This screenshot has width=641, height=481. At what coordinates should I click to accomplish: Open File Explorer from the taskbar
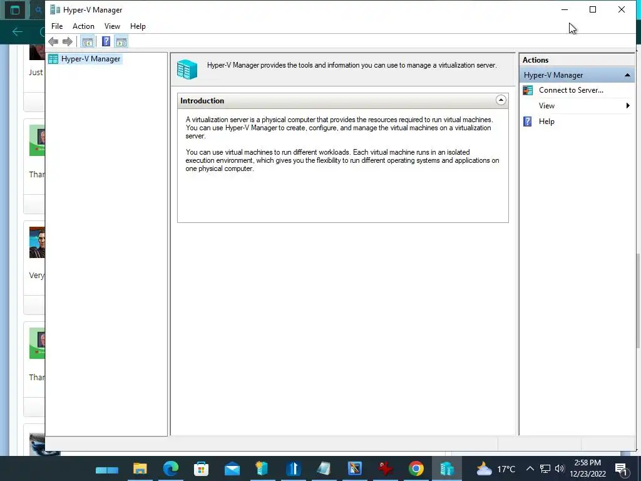[x=140, y=468]
